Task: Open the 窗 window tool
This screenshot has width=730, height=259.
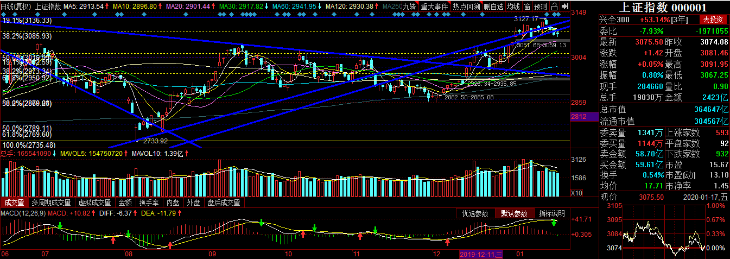Action: 527,7
